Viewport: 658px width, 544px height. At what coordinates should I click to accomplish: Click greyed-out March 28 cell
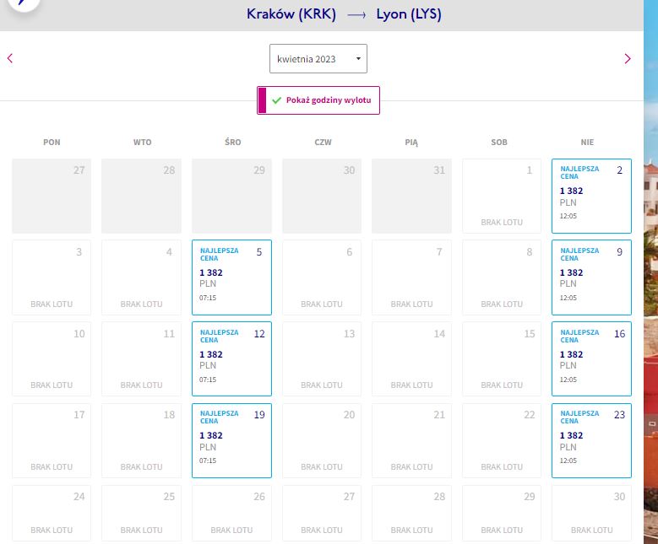pos(141,196)
